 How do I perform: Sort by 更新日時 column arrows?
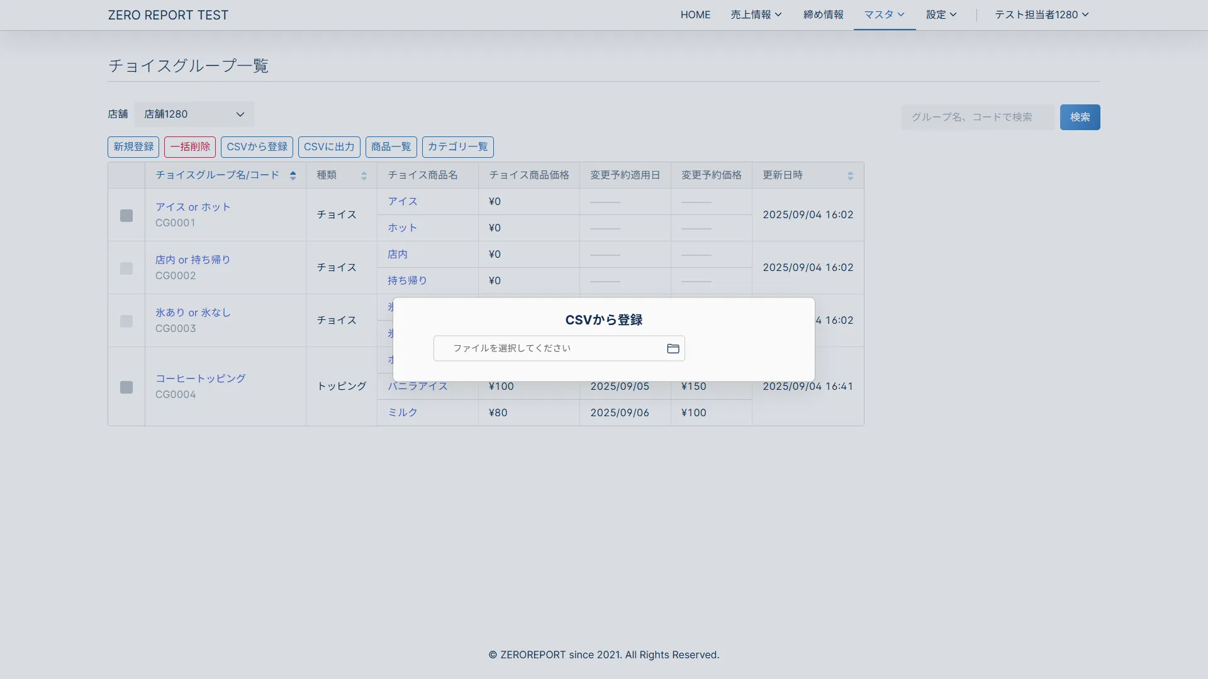pyautogui.click(x=850, y=175)
